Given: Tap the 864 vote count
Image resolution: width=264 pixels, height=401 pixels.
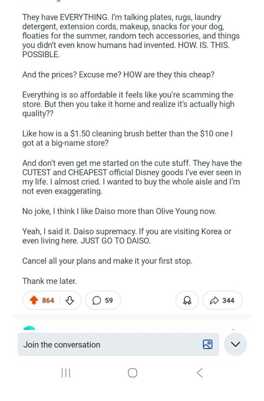Looking at the screenshot, I should [48, 301].
